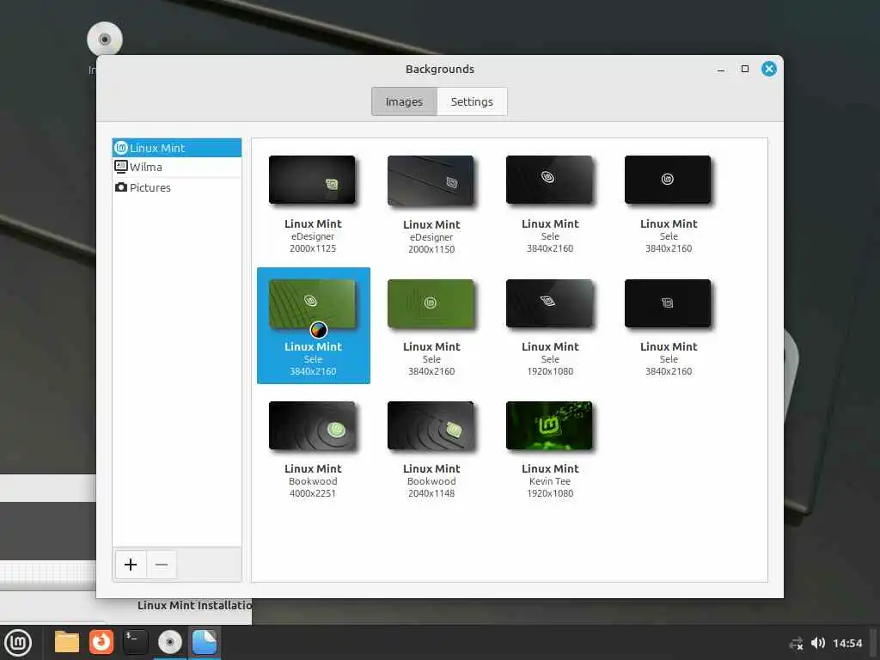
Task: Open the Files manager from taskbar
Action: click(x=67, y=642)
